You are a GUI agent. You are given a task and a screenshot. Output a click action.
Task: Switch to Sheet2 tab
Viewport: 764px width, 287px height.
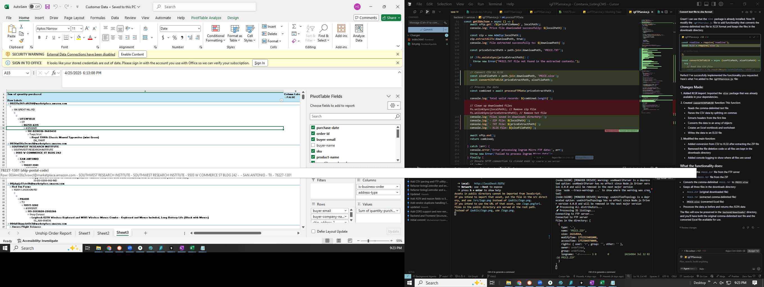tap(103, 233)
